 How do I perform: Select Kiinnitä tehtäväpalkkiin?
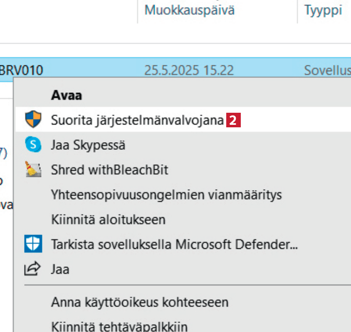[119, 326]
